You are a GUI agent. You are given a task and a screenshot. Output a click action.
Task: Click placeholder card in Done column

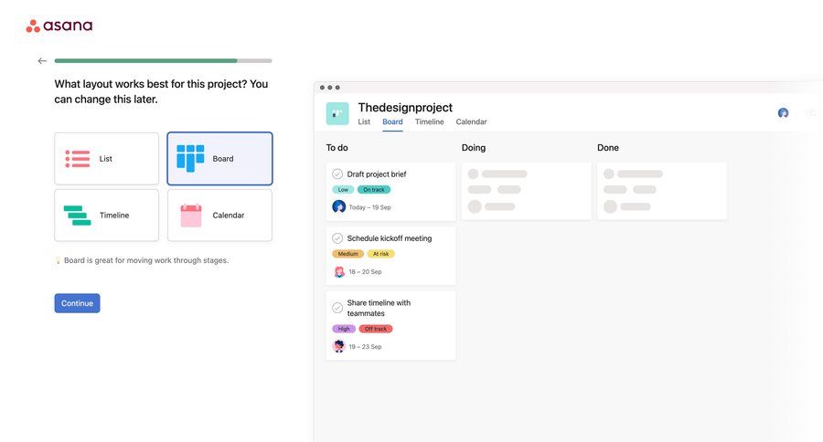point(662,191)
